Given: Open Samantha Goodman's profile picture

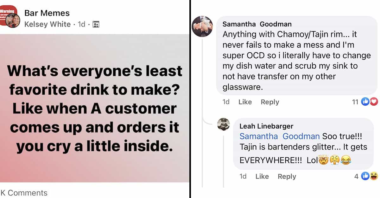Looking at the screenshot, I should click(202, 26).
